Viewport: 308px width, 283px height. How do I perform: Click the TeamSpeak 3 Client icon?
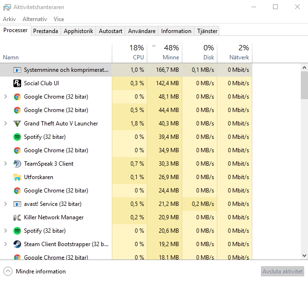17,164
